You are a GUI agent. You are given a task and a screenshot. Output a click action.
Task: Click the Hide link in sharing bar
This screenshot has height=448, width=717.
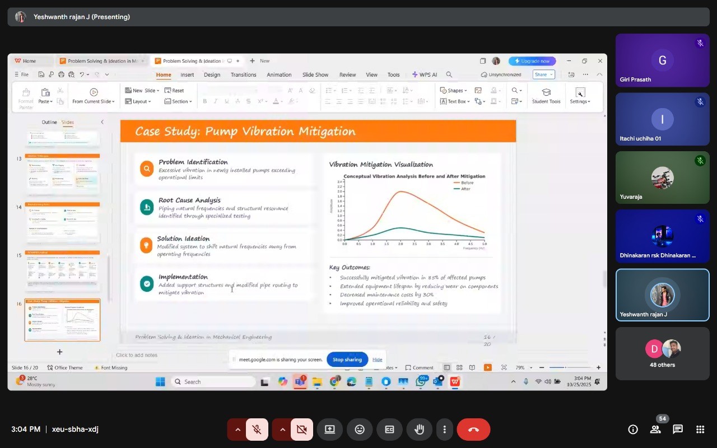point(378,360)
